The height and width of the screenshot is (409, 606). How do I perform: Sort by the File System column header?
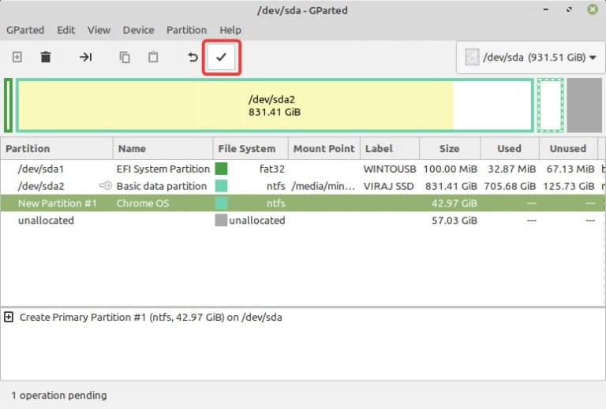click(246, 148)
